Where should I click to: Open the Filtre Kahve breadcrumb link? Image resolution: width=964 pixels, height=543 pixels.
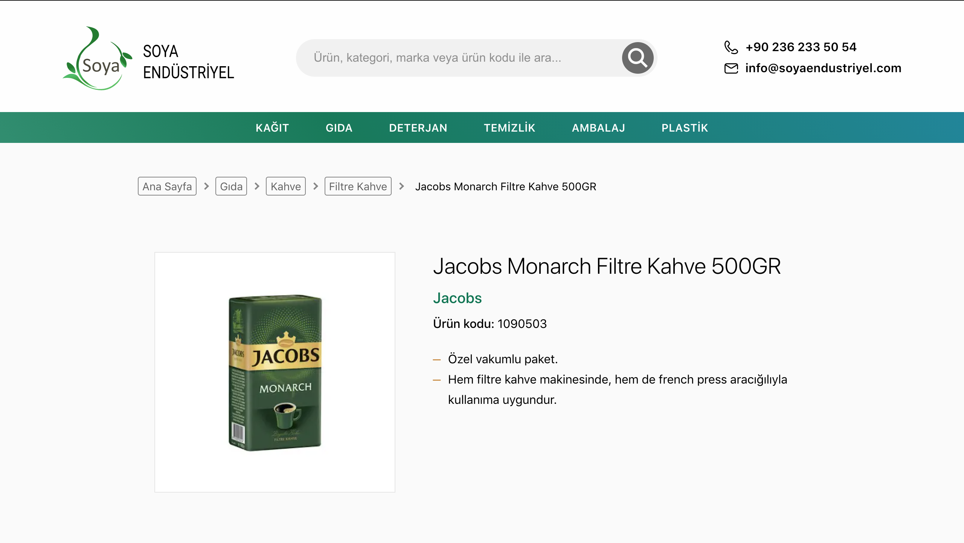tap(358, 186)
